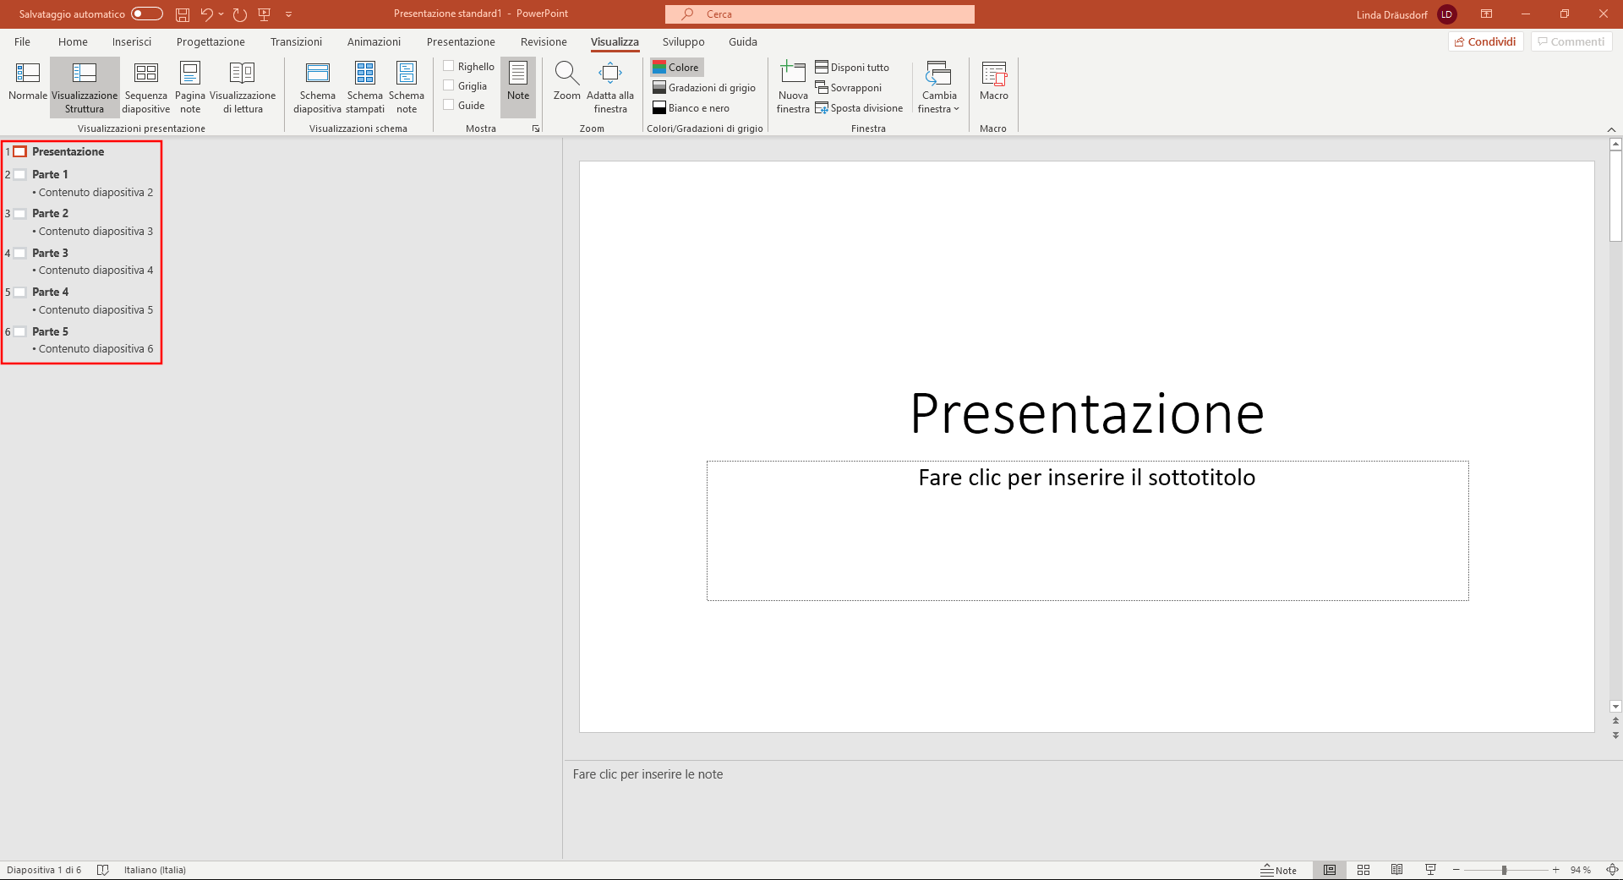The height and width of the screenshot is (880, 1623).
Task: Start slideshow from status bar icon
Action: tap(1430, 870)
